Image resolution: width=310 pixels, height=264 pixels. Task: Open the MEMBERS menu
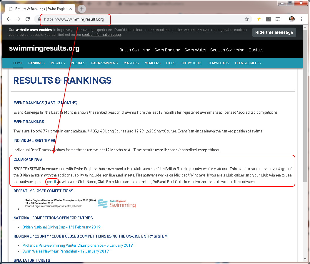click(152, 63)
